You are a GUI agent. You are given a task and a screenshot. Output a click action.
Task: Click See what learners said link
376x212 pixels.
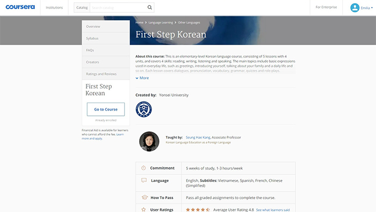click(273, 210)
